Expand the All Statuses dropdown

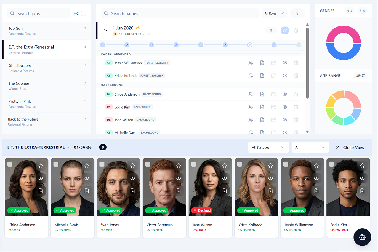(x=268, y=147)
